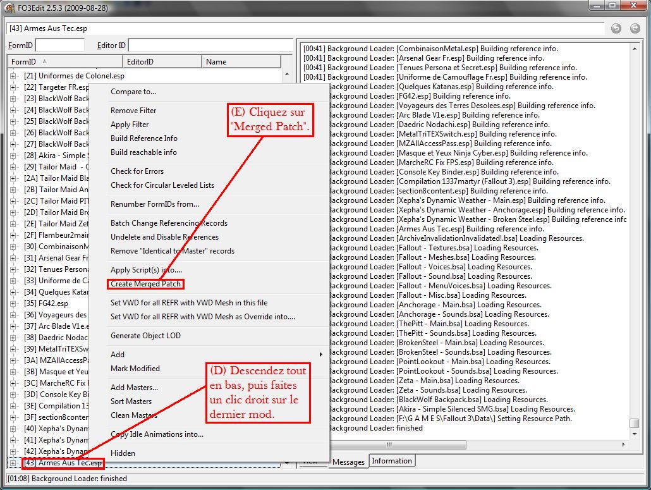Click the back navigation arrow icon
This screenshot has width=651, height=490.
616,28
